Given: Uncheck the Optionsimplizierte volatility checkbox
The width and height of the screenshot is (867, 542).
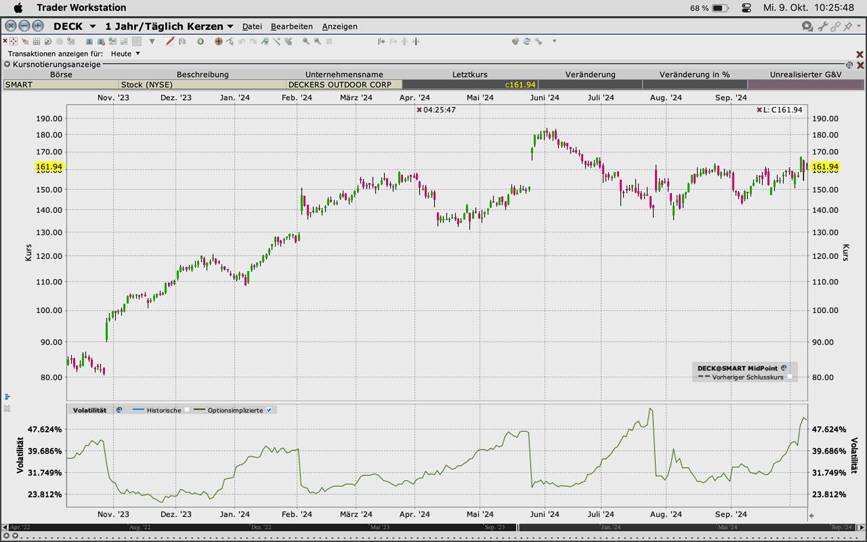Looking at the screenshot, I should [x=269, y=410].
